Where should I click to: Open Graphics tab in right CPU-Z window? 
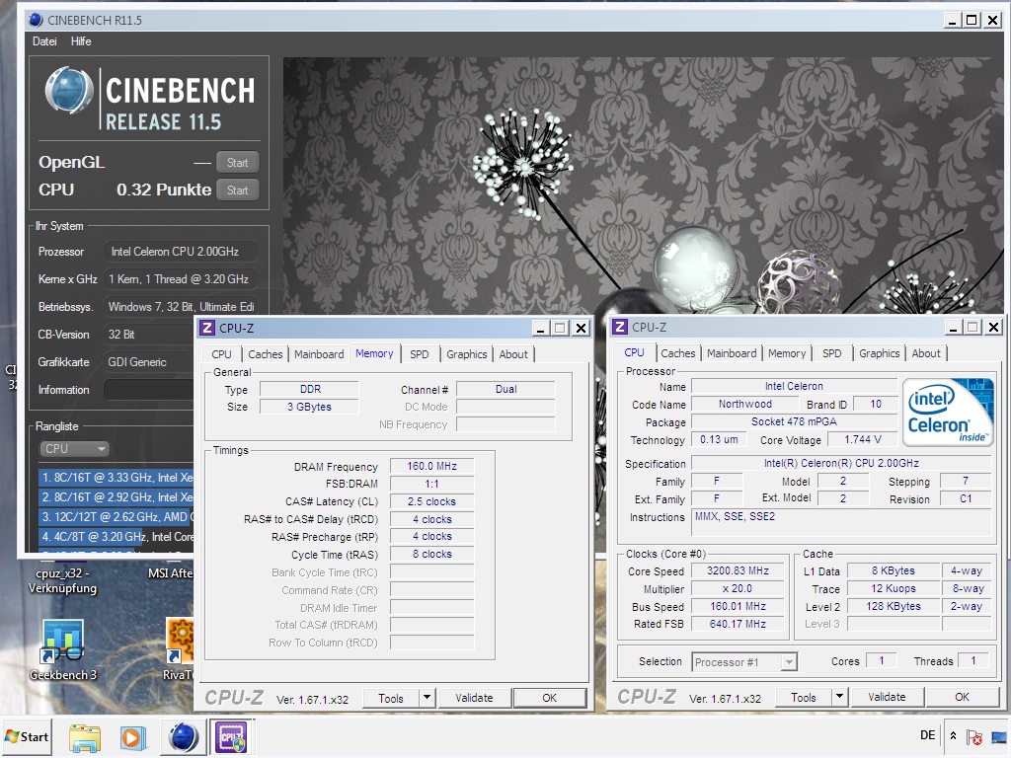pyautogui.click(x=879, y=354)
